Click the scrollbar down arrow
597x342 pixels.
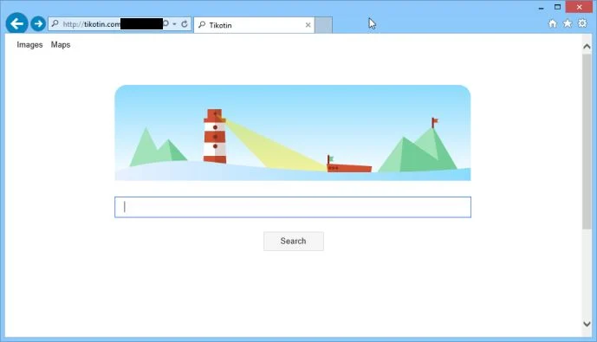tap(587, 324)
